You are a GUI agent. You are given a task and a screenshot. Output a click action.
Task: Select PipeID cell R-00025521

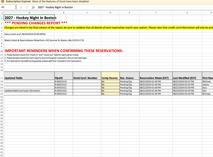point(64,88)
